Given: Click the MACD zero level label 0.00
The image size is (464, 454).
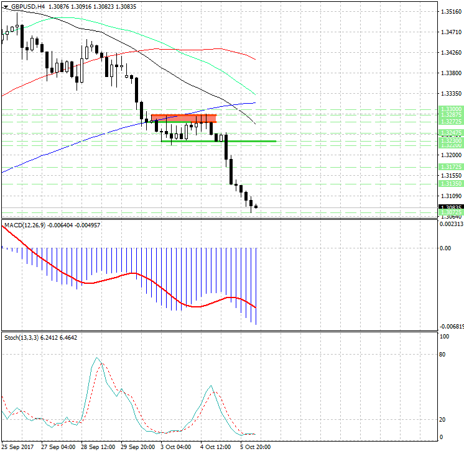Looking at the screenshot, I should coord(445,248).
